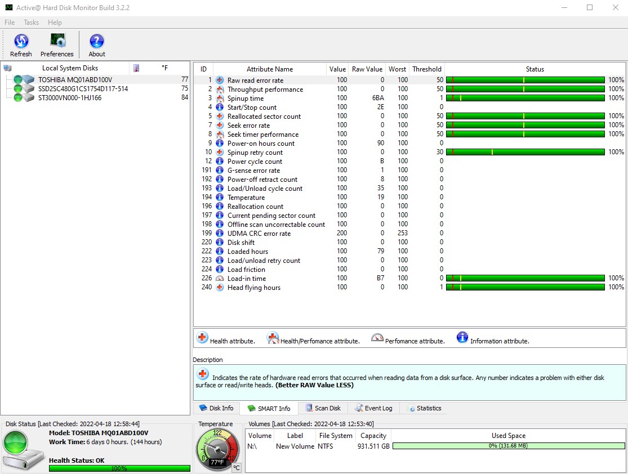Click the Health/Performance attribute legend icon

point(273,338)
